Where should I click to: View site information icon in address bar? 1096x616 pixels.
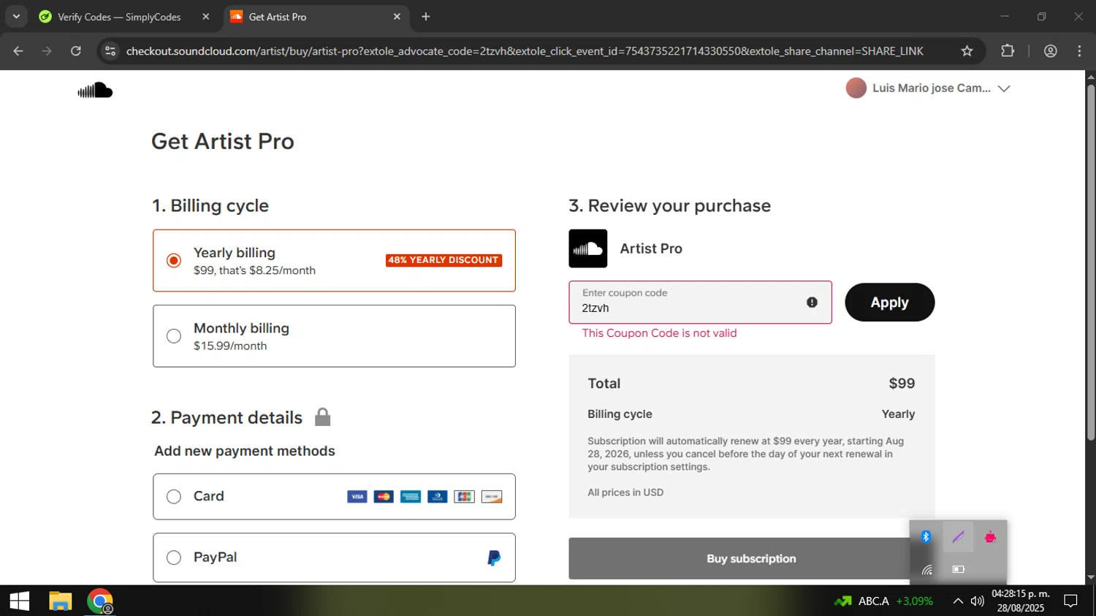[x=110, y=51]
